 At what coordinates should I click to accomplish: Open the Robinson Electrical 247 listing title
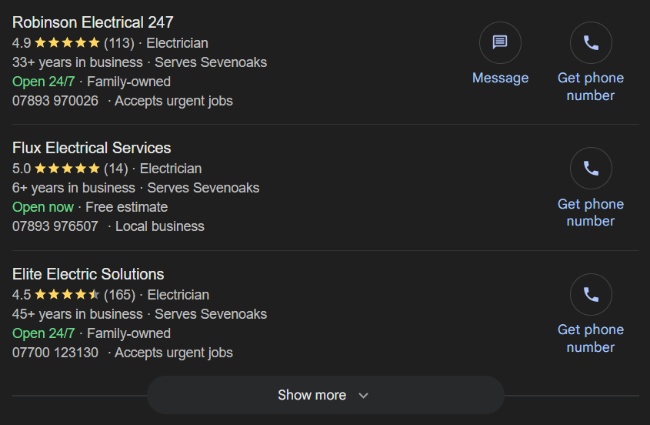point(93,22)
